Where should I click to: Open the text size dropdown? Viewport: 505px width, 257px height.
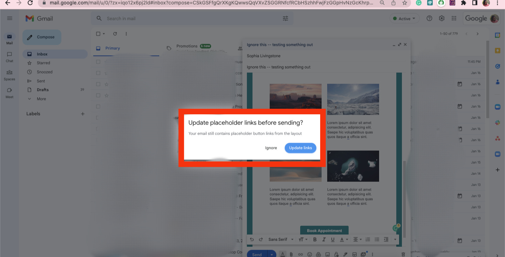[x=303, y=240]
